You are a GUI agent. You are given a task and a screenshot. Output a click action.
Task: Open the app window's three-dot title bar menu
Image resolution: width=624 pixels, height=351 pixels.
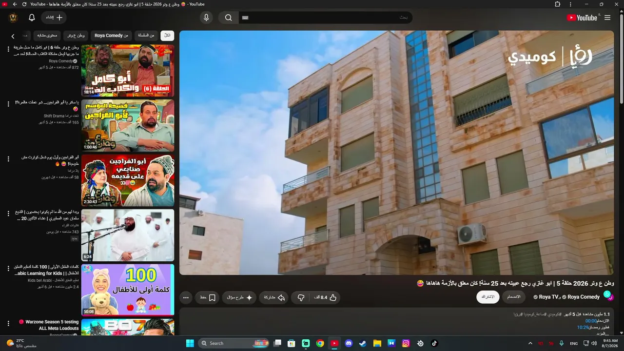pyautogui.click(x=571, y=4)
